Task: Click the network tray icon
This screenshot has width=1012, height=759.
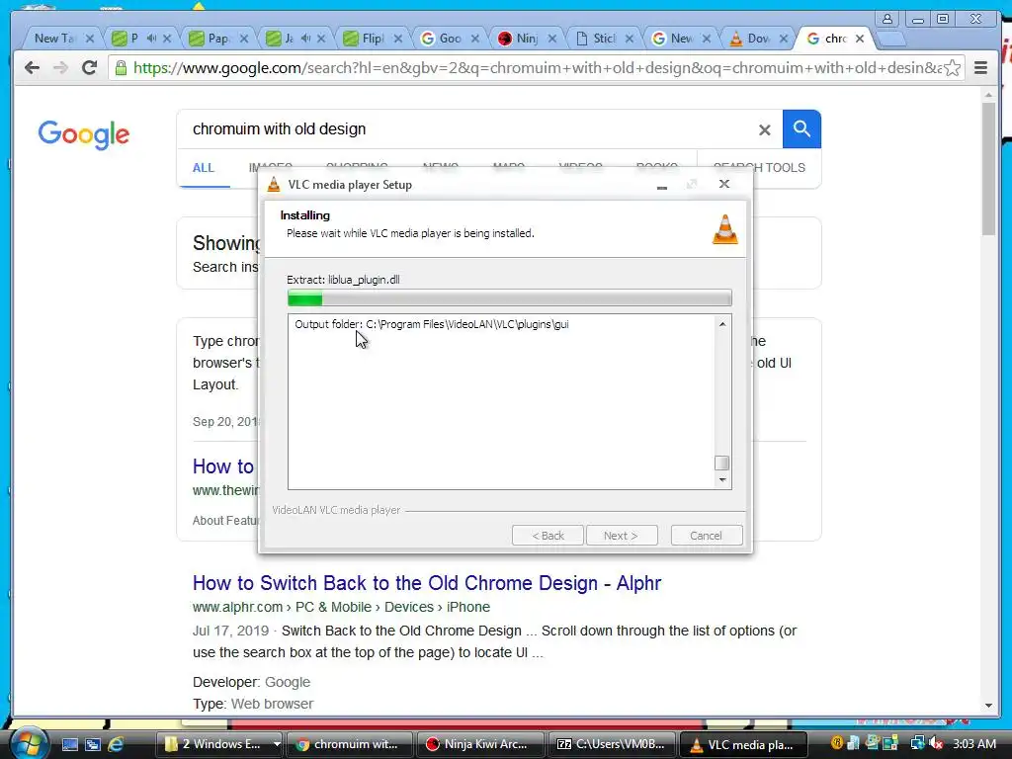Action: 917,743
